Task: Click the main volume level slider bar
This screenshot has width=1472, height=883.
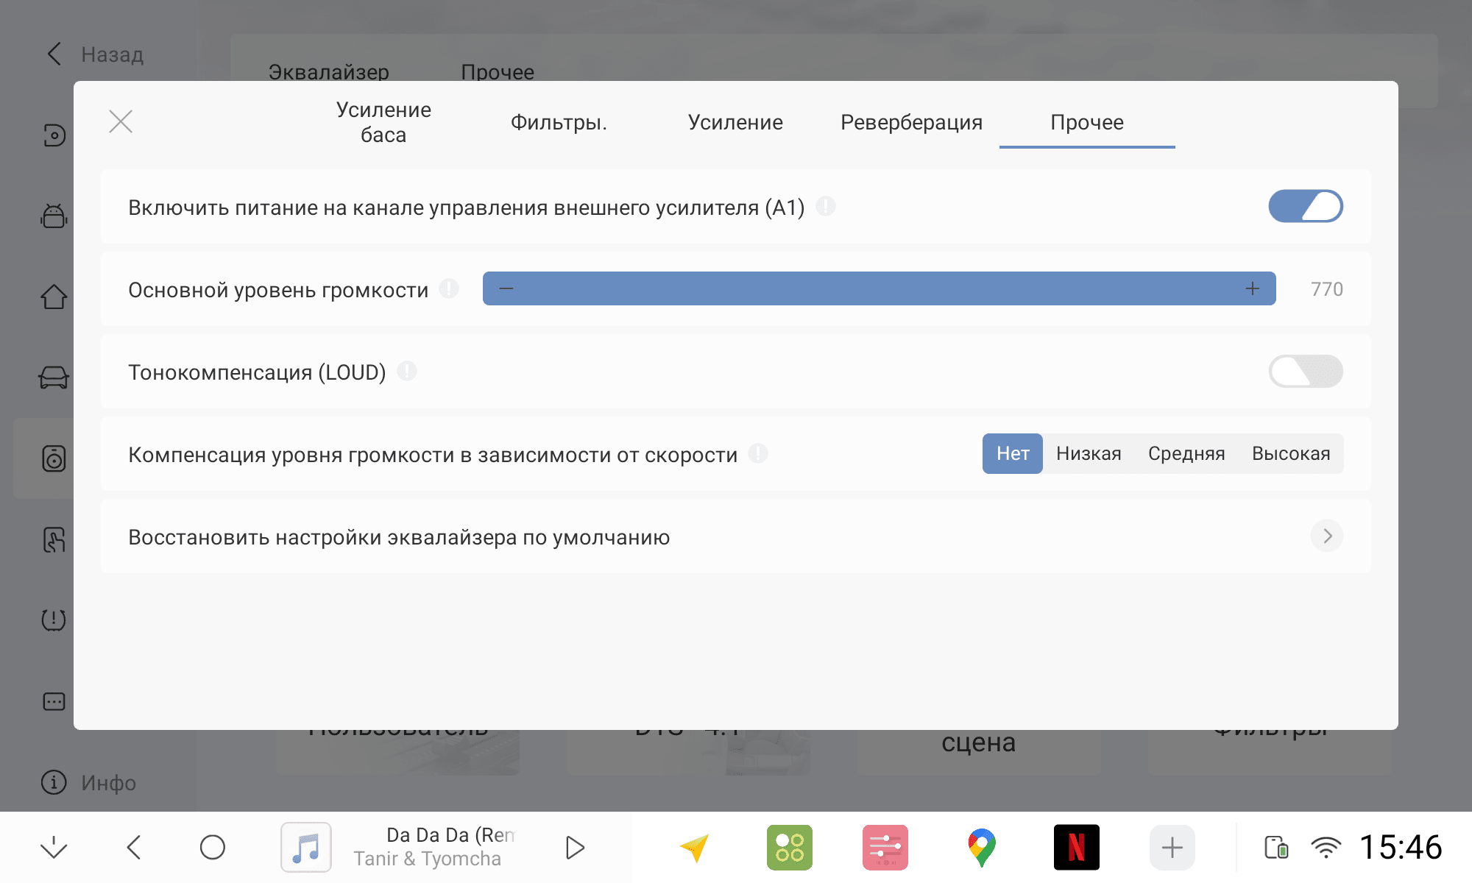Action: click(880, 288)
